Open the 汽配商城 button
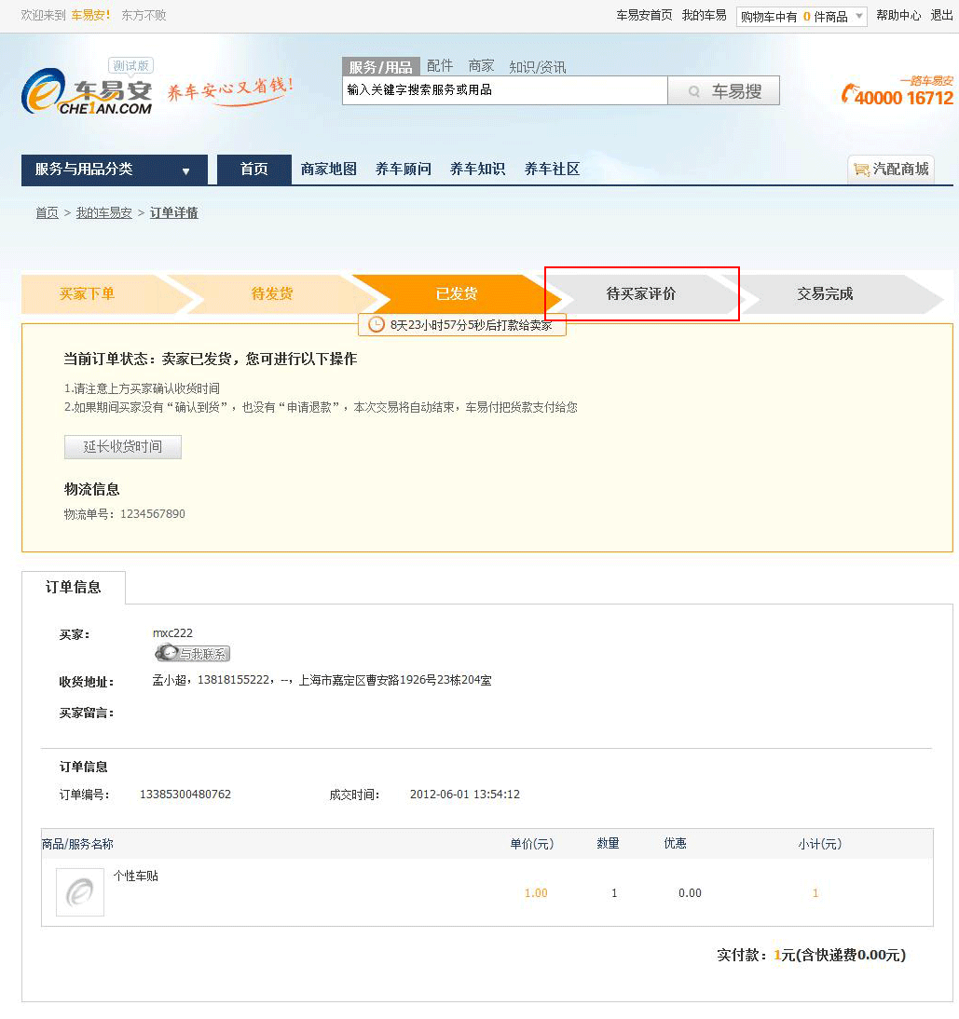Screen dimensions: 959x1019 click(x=891, y=169)
